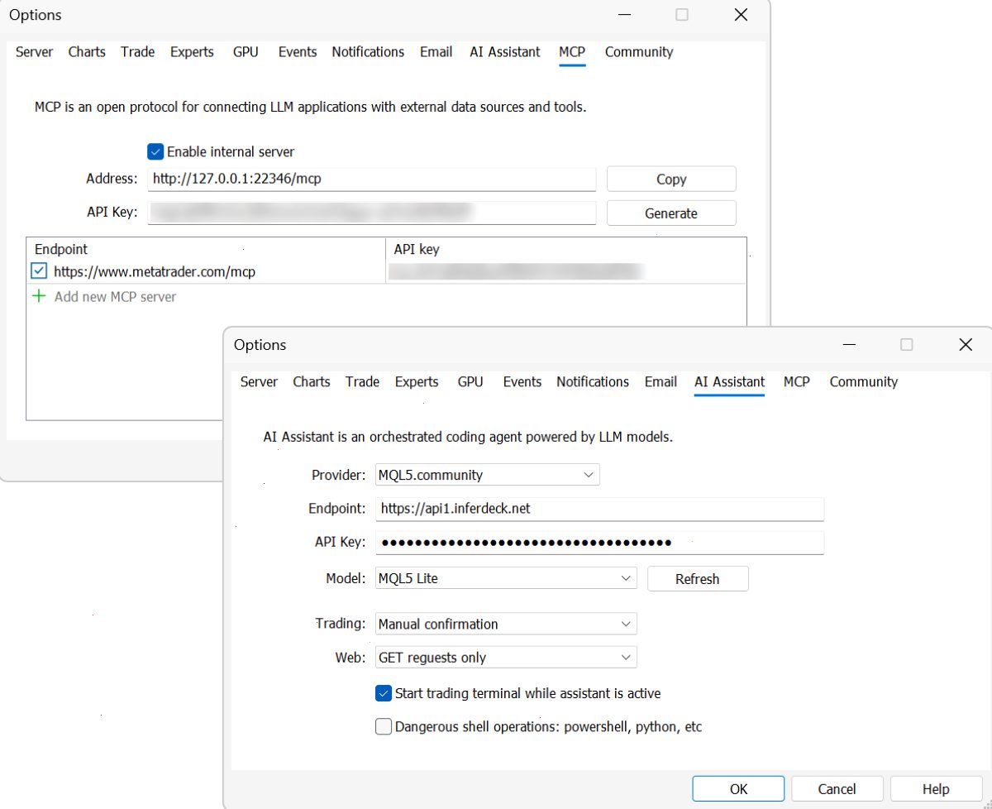This screenshot has width=992, height=809.
Task: Focus the masked API Key field in AI Assistant
Action: (x=600, y=543)
